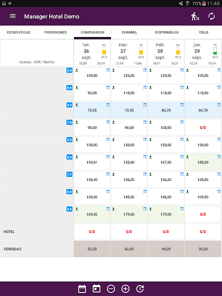Switch to the ESTADISTICAS tab
Viewport: 222px width, 296px height.
(x=18, y=32)
